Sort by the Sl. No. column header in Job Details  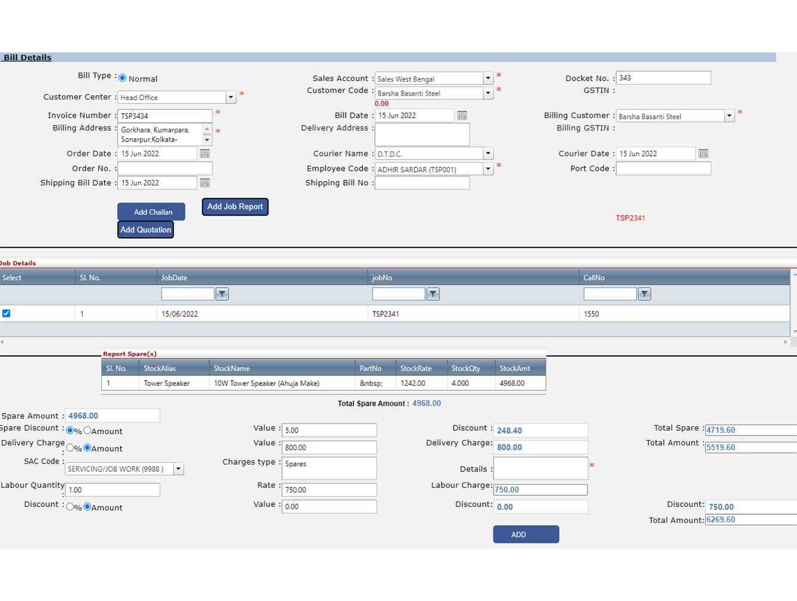coord(116,278)
